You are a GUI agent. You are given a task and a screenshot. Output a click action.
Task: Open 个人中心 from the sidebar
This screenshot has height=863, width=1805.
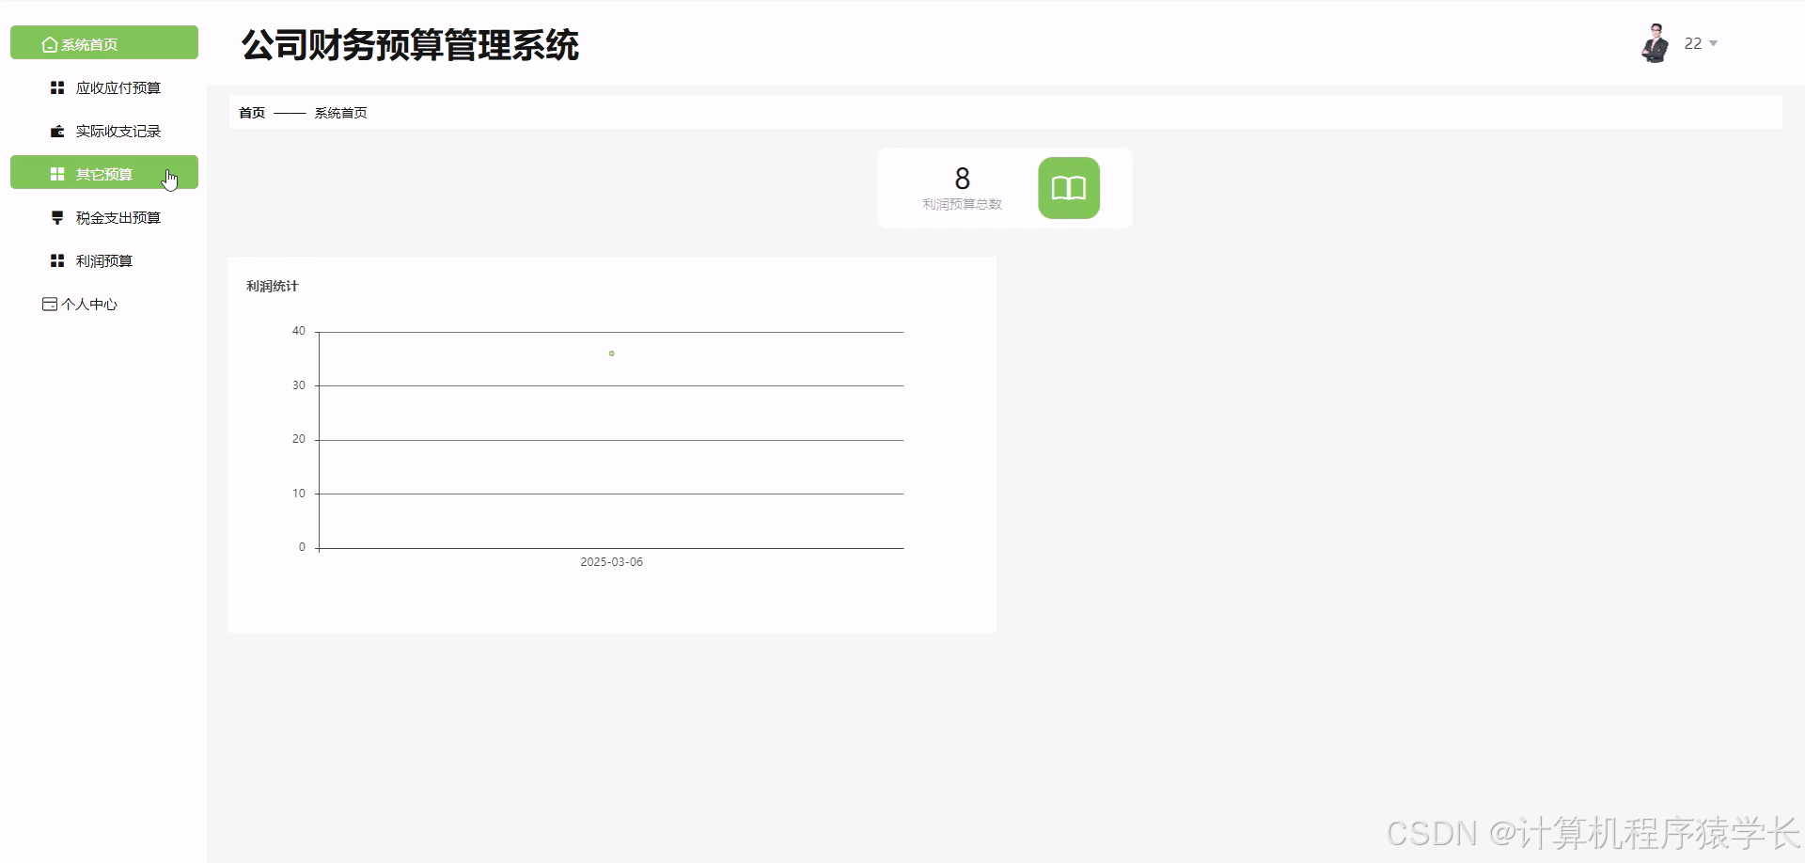90,303
